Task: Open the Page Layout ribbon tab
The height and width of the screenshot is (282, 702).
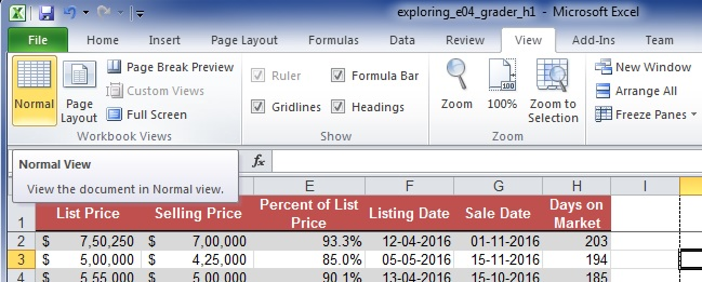Action: [244, 40]
